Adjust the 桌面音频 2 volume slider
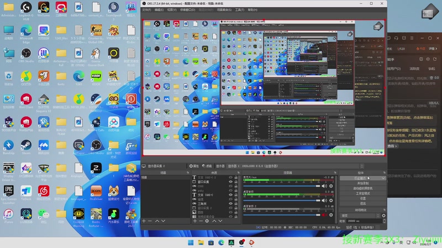 click(x=282, y=215)
